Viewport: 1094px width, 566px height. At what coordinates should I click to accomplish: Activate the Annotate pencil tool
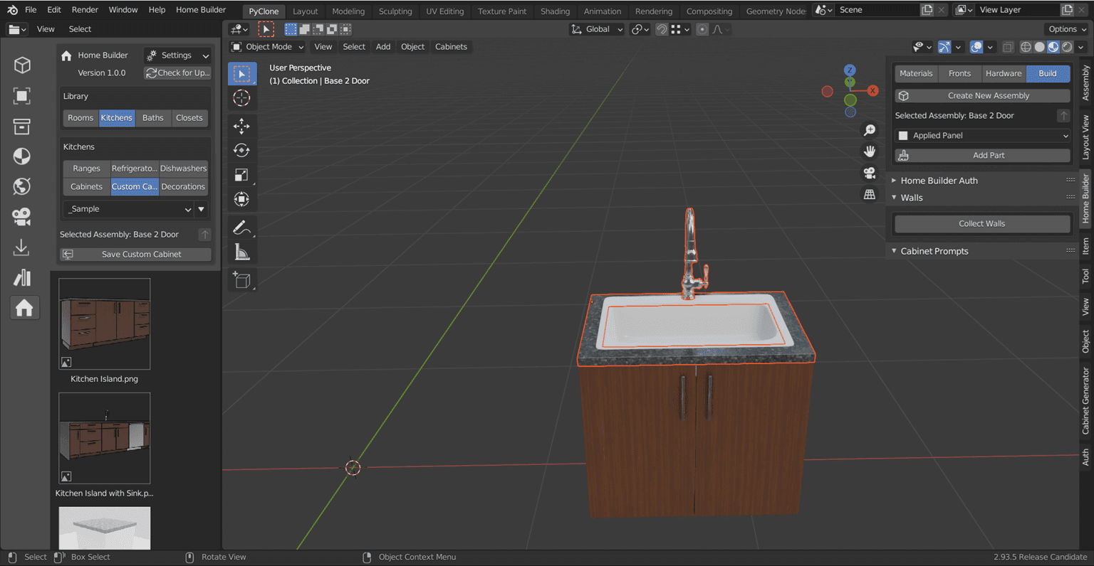click(x=241, y=228)
